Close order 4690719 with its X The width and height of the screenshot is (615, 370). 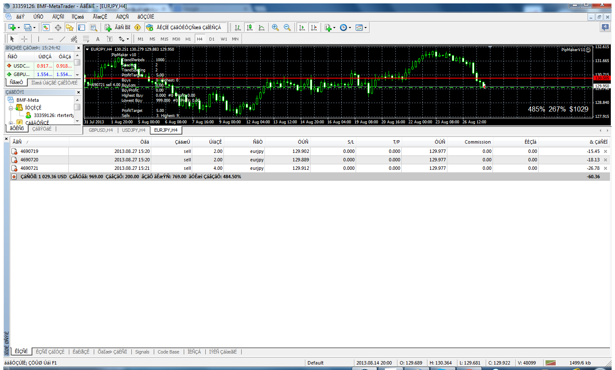pos(605,151)
